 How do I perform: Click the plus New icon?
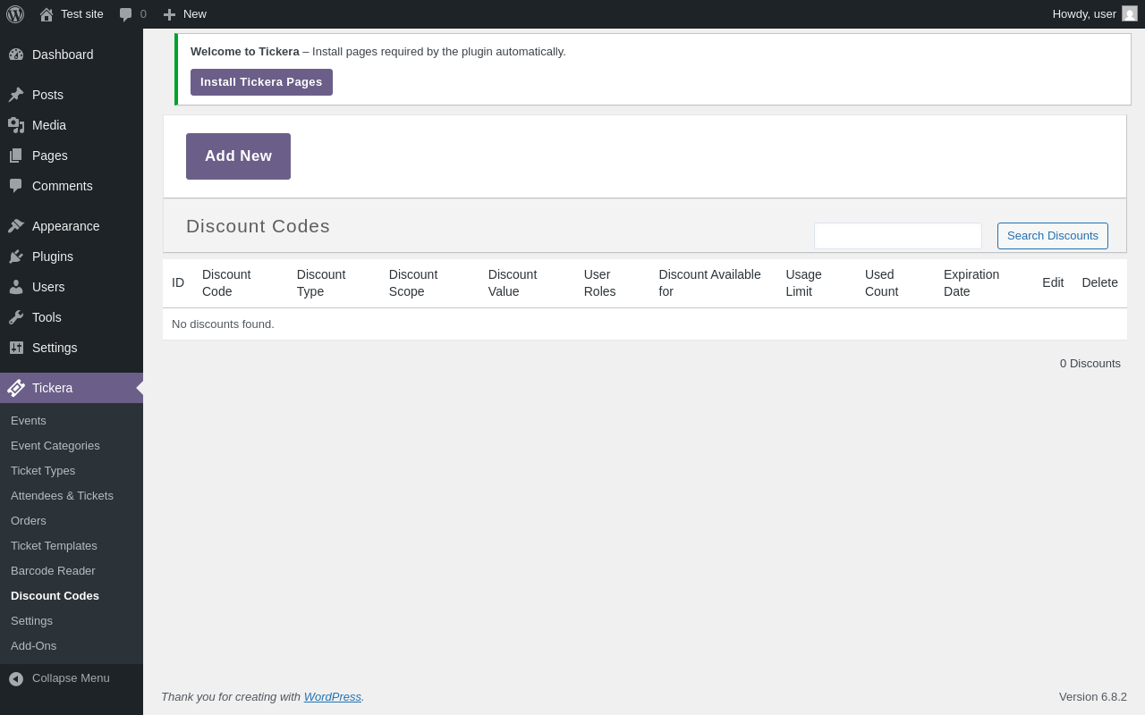coord(169,14)
